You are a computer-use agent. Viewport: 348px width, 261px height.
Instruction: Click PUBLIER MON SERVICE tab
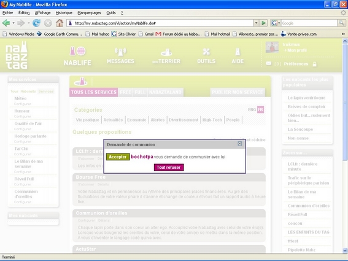(238, 92)
